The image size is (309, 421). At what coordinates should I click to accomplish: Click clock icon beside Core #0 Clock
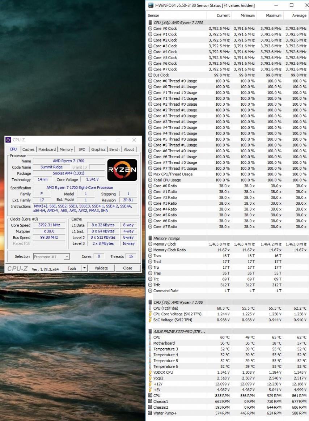[x=150, y=29]
